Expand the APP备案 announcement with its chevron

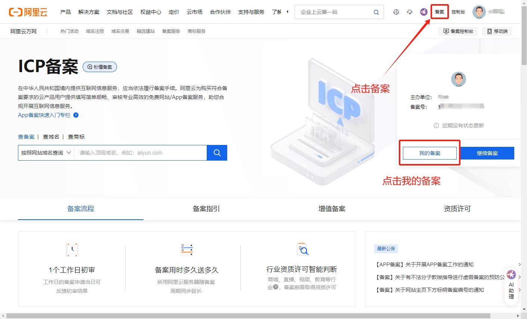520,264
